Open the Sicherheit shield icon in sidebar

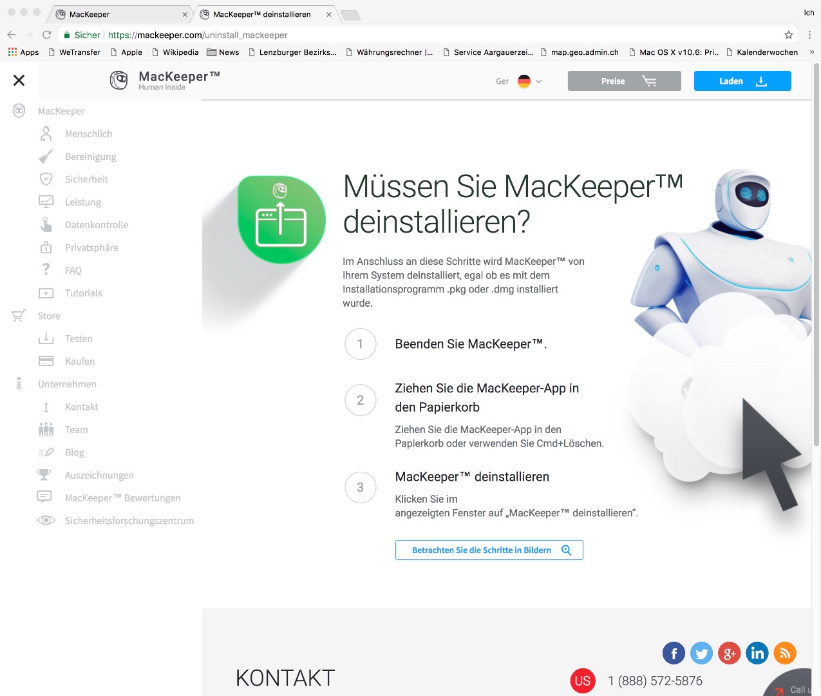[x=46, y=179]
